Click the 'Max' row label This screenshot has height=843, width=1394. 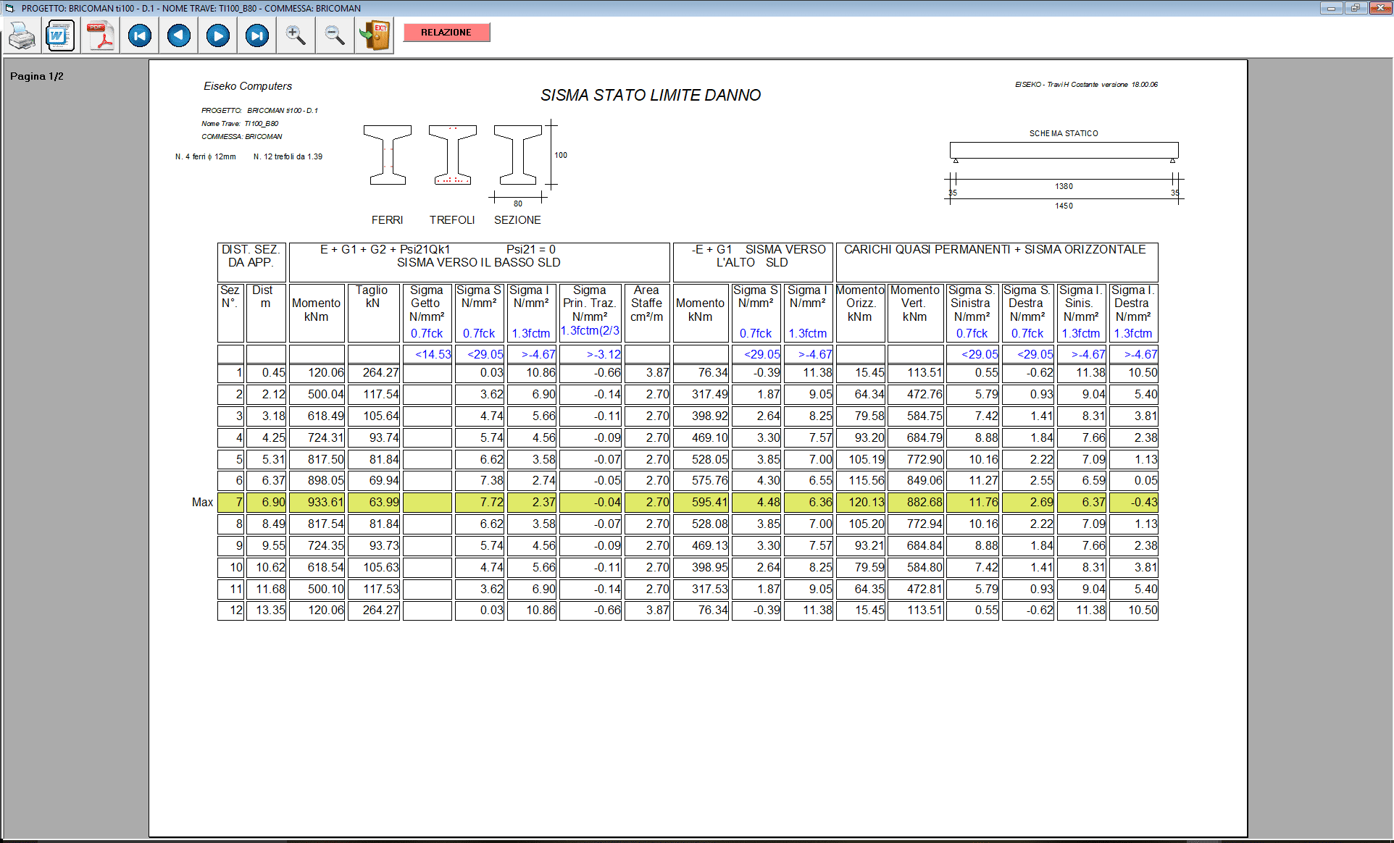pyautogui.click(x=203, y=502)
